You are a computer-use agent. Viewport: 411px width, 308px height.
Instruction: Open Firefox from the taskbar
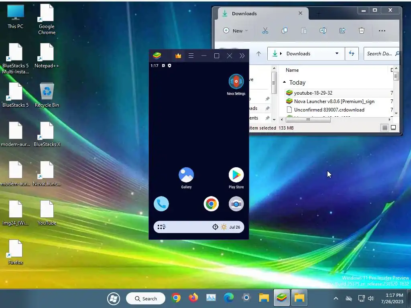pos(193,298)
